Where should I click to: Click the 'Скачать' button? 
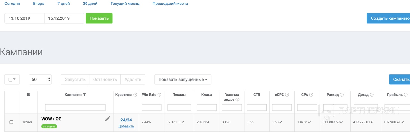click(x=399, y=79)
